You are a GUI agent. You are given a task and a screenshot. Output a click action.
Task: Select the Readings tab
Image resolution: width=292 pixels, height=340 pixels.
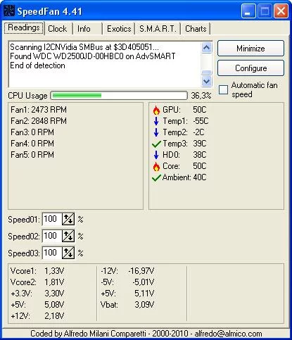pos(24,28)
